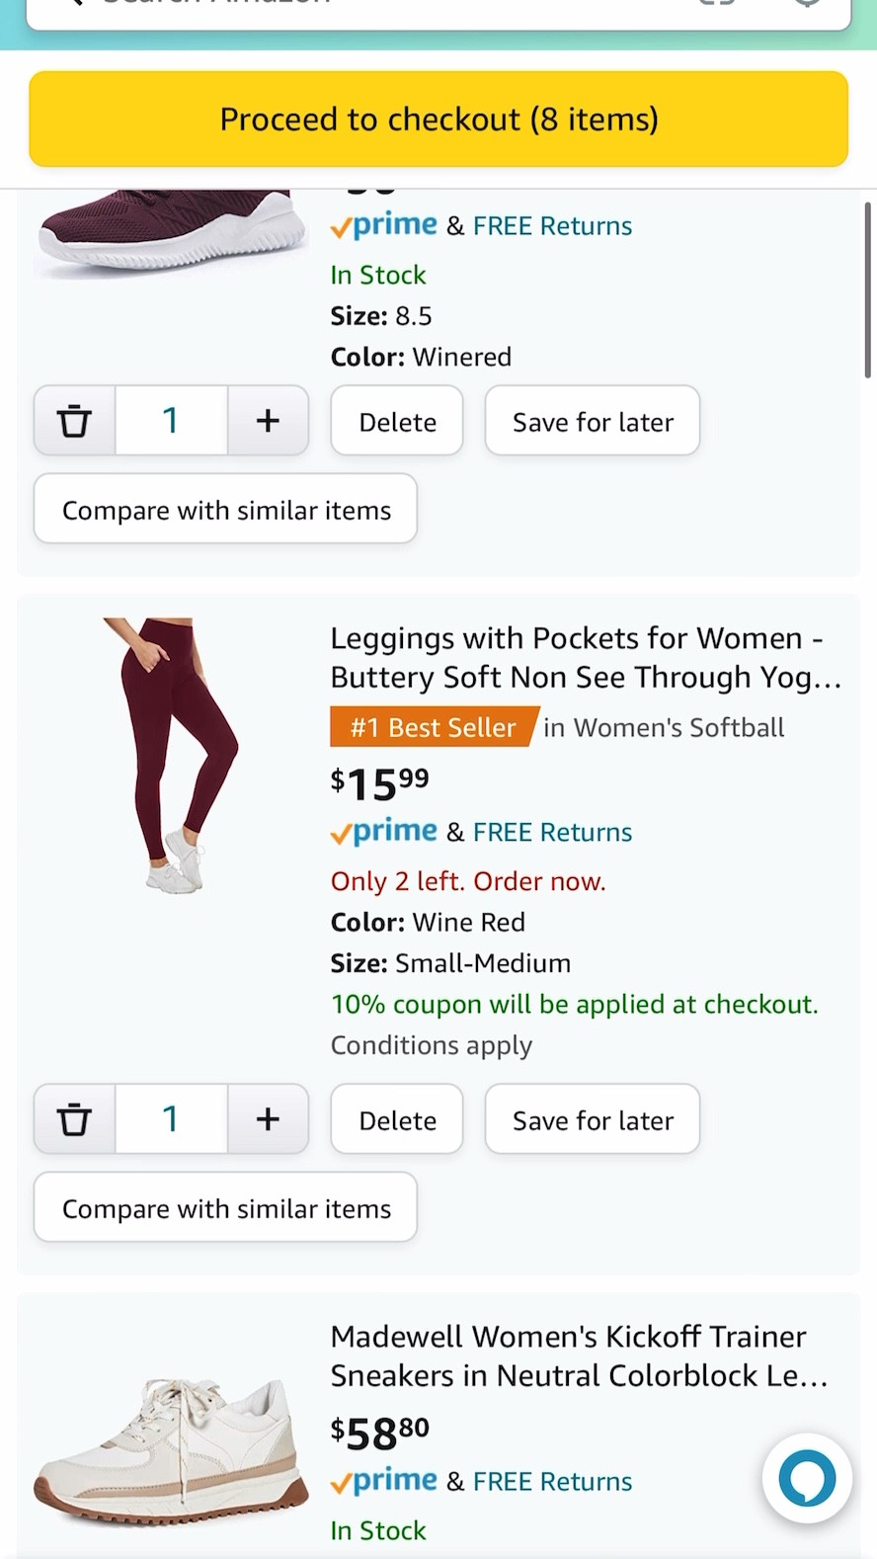Tap the trash icon for the Winered shoes
Viewport: 877px width, 1559px height.
[x=74, y=420]
